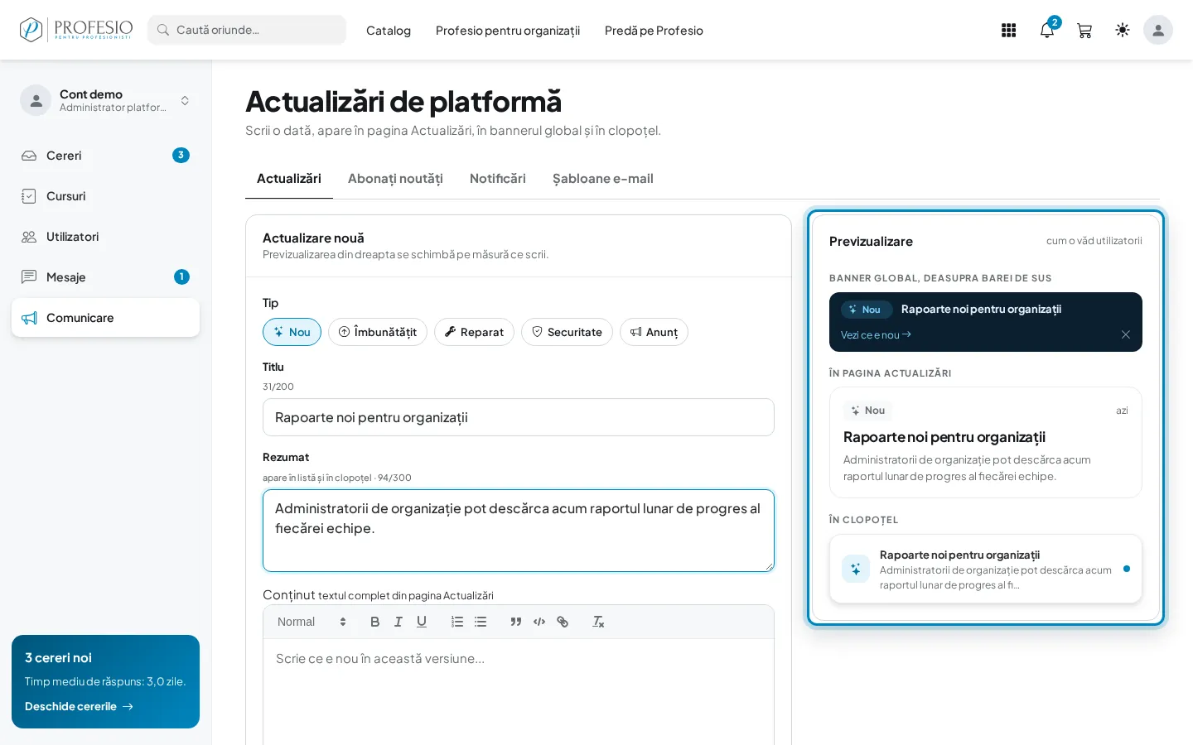
Task: Select the Securitate update type
Action: (x=567, y=332)
